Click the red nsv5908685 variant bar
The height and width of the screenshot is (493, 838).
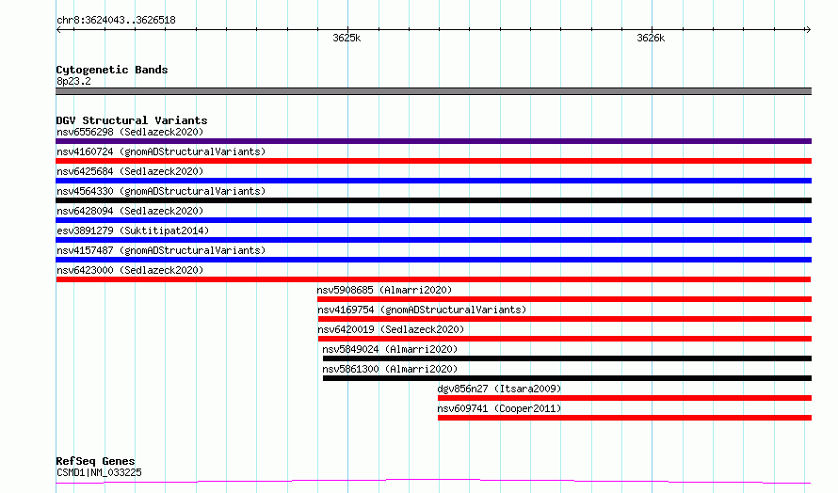(x=564, y=299)
